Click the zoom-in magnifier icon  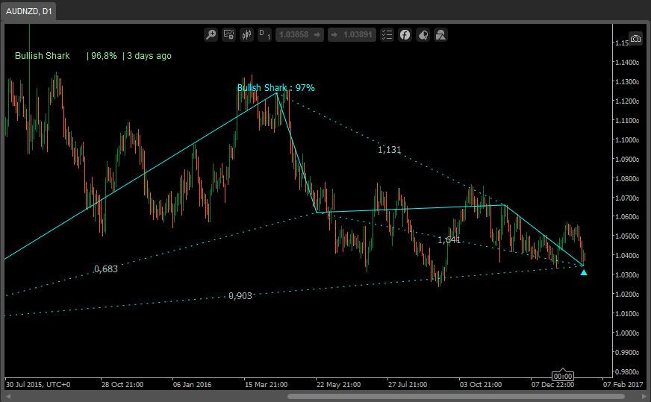point(211,34)
